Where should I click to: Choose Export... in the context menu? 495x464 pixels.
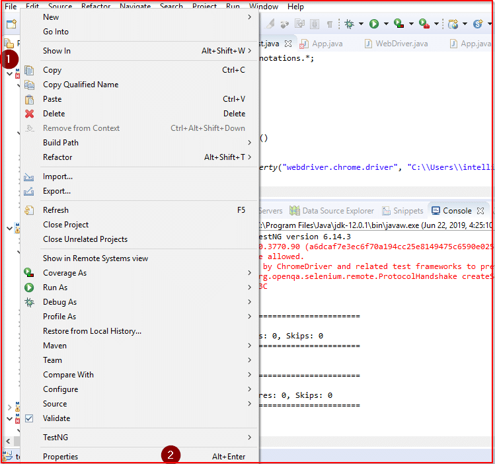[x=139, y=191]
